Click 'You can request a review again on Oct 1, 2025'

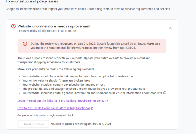point(81,124)
